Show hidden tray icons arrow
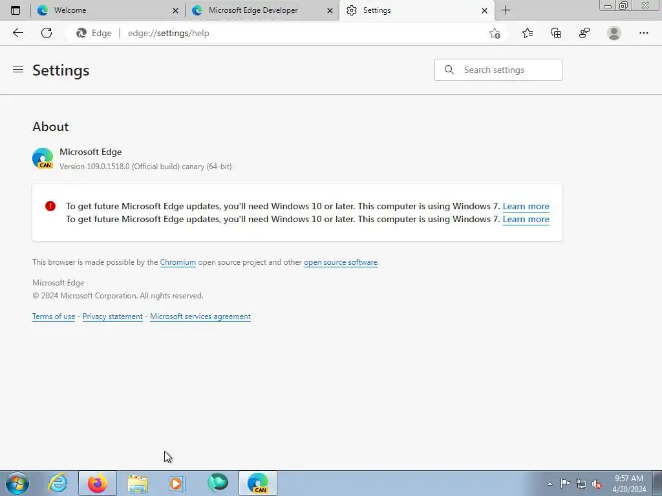This screenshot has width=662, height=496. coord(550,484)
